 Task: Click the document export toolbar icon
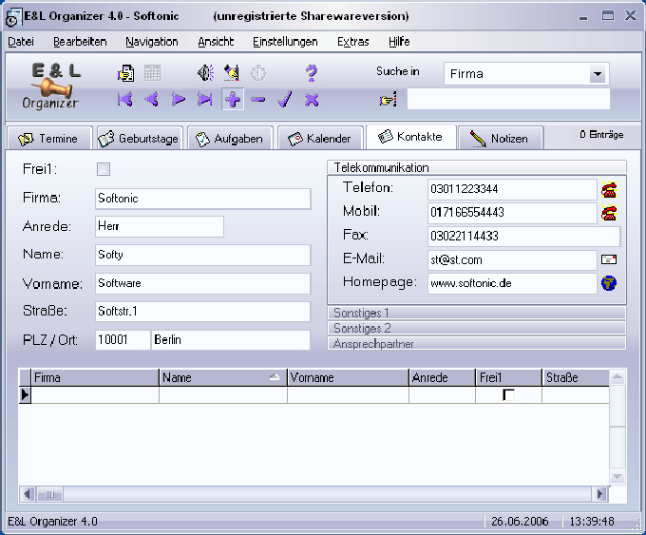tap(125, 73)
